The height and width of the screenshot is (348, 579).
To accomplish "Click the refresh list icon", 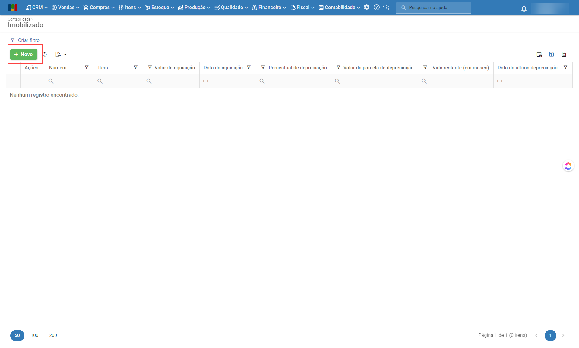I will (45, 55).
